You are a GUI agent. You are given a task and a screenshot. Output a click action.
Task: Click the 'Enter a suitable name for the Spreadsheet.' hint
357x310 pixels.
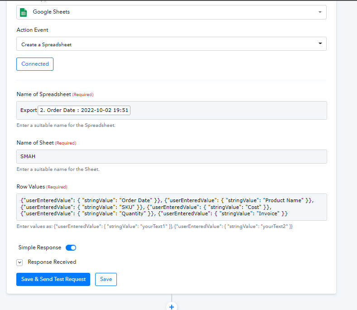click(66, 125)
